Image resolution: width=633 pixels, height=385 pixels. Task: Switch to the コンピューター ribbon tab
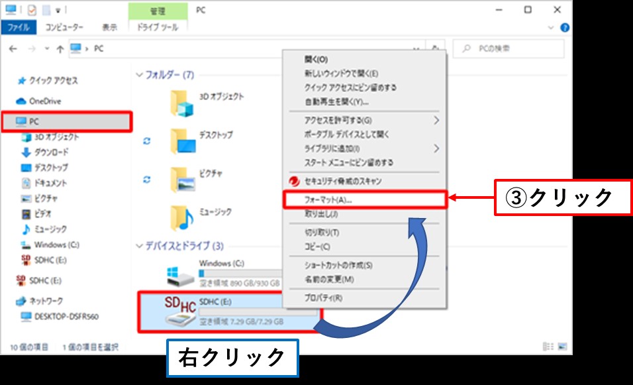pos(64,27)
